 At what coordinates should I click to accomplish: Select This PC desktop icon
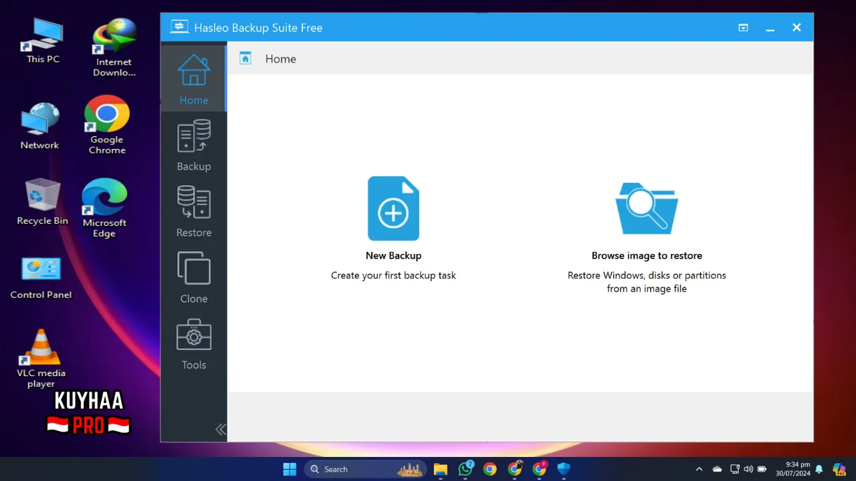point(43,41)
